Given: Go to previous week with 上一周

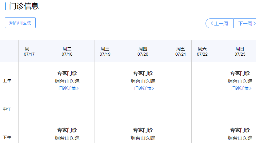Looking at the screenshot, I should click(x=219, y=23).
